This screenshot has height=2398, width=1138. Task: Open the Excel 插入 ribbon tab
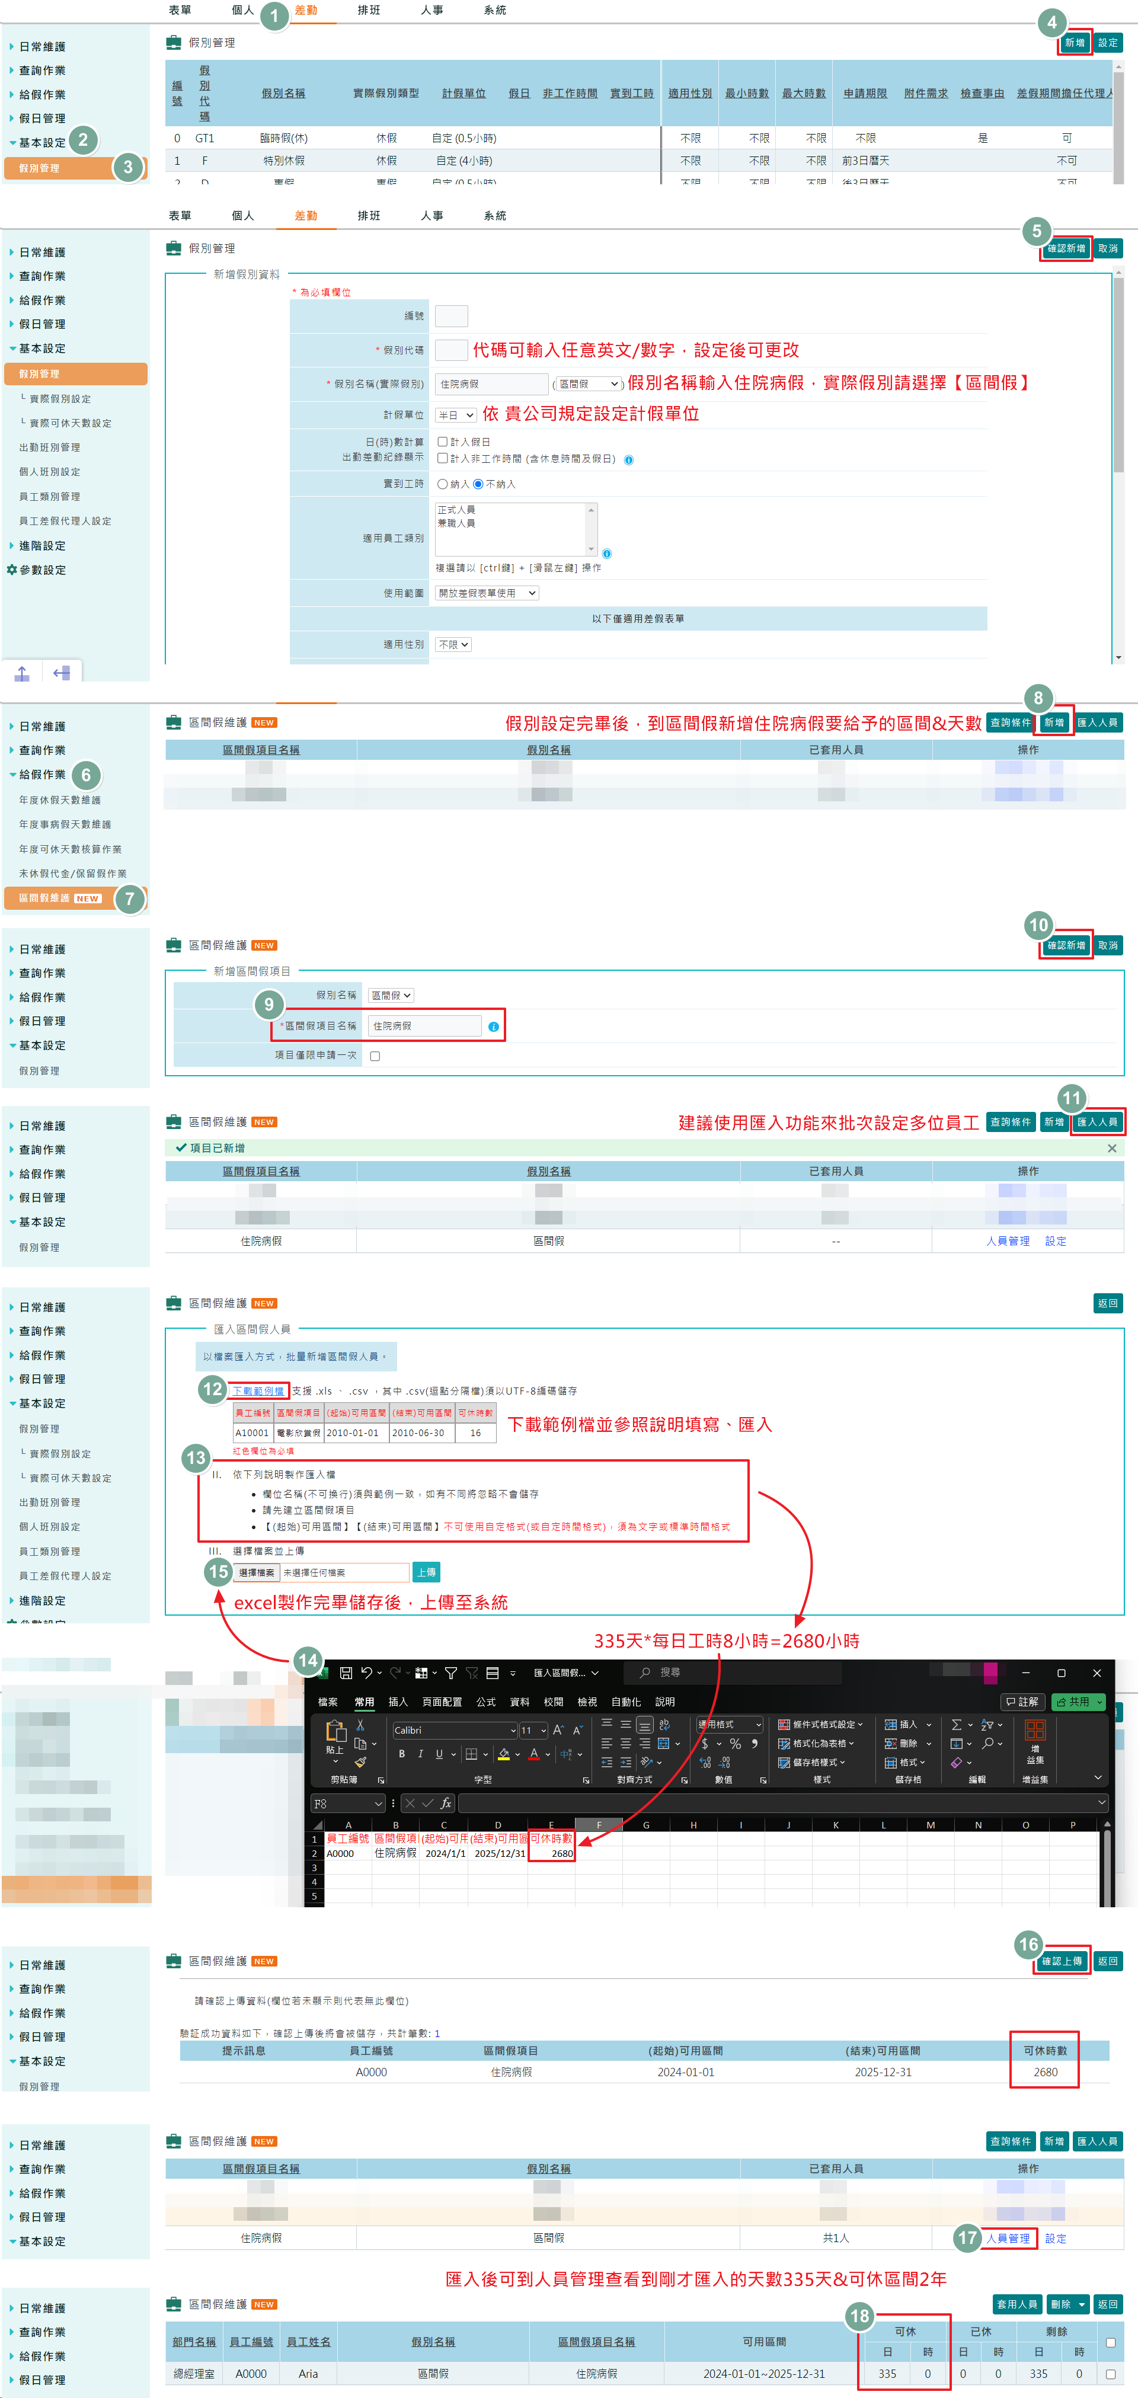tap(398, 1702)
